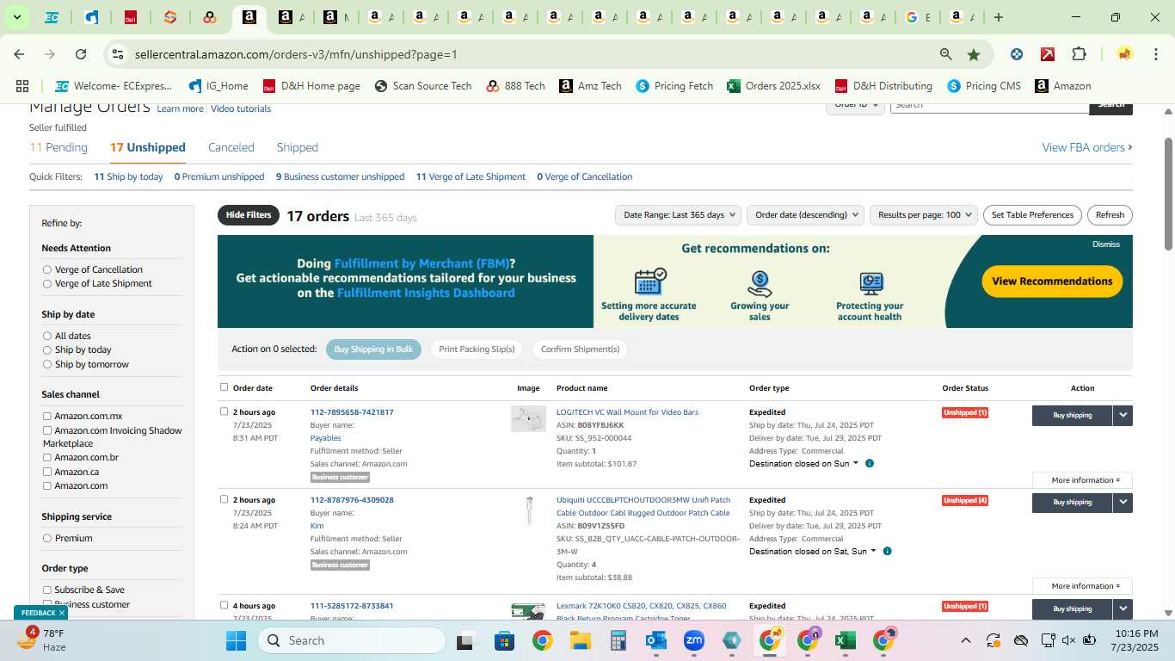Check the Subscribe & Save order type

pyautogui.click(x=47, y=590)
